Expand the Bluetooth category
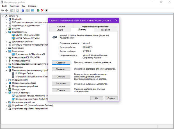 [x=6, y=19]
